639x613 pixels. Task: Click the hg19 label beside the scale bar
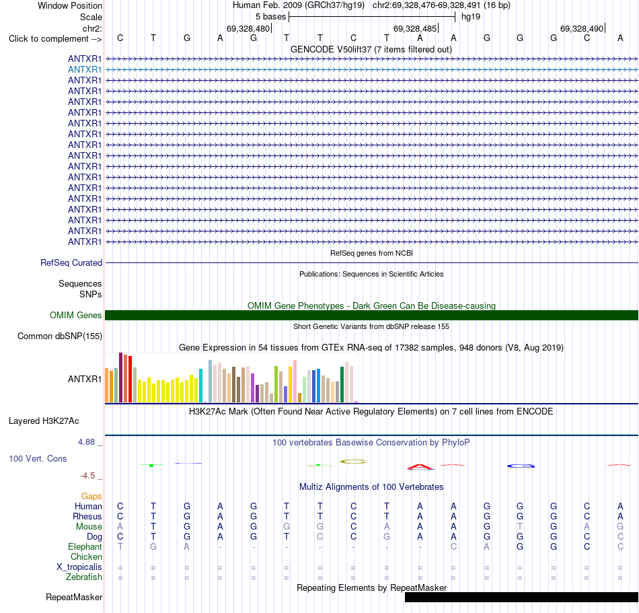pos(471,17)
